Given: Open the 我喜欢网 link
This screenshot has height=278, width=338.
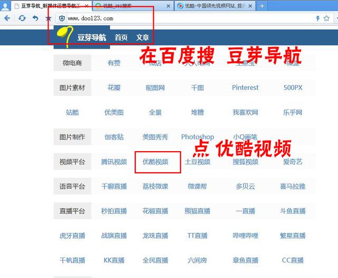Looking at the screenshot, I should (x=245, y=113).
